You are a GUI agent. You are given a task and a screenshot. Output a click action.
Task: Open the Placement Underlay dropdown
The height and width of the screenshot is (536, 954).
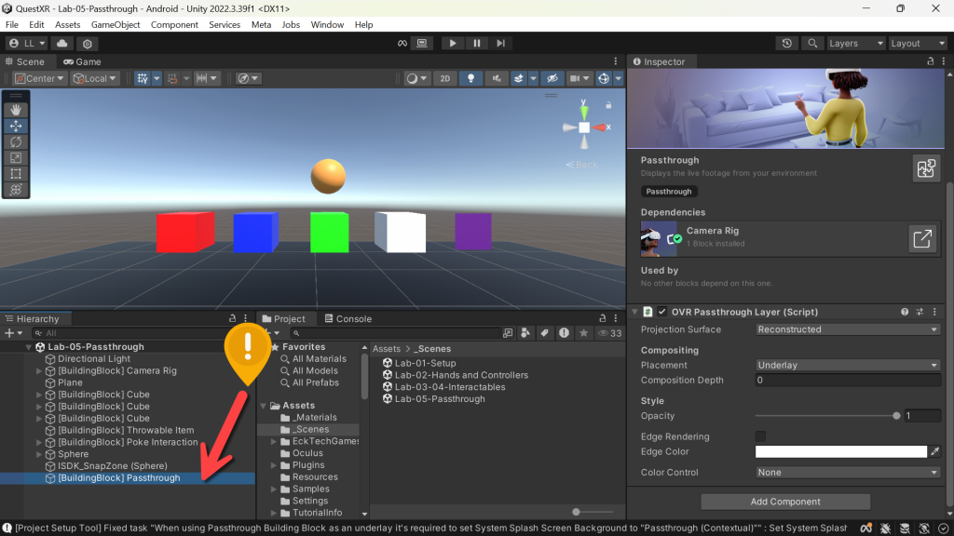pos(848,365)
